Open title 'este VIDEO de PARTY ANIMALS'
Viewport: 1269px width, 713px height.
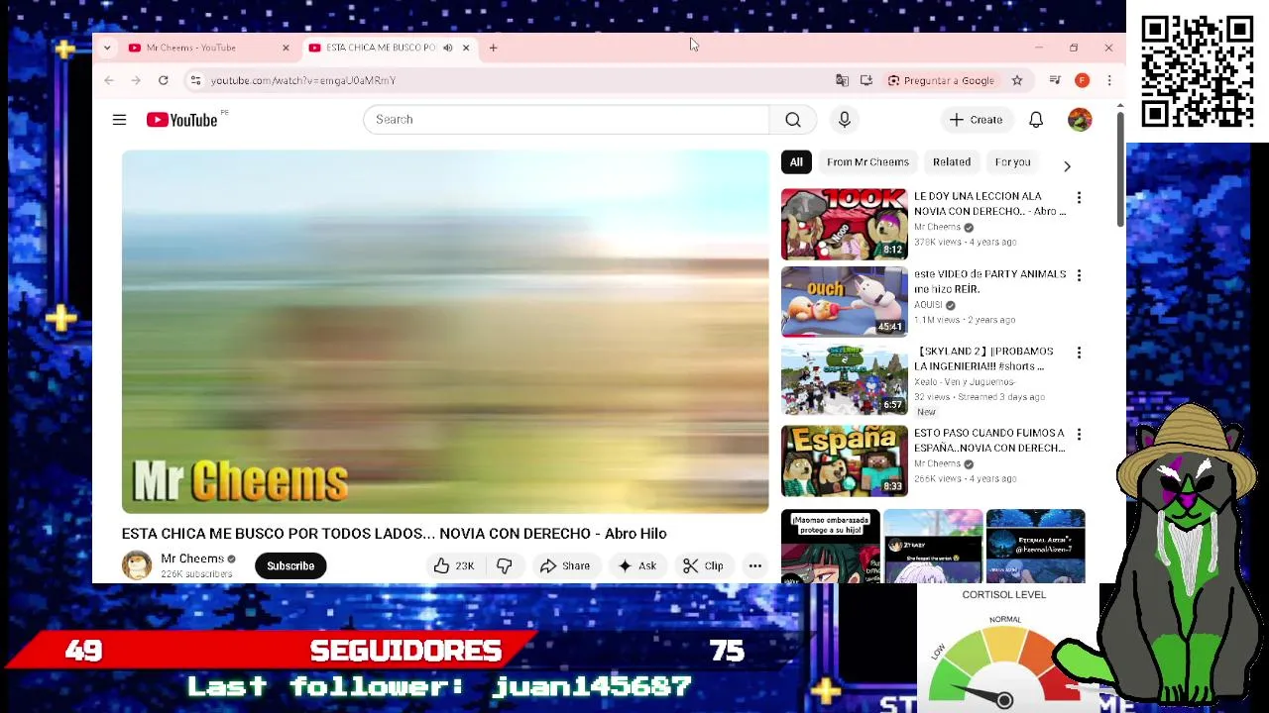(x=989, y=281)
